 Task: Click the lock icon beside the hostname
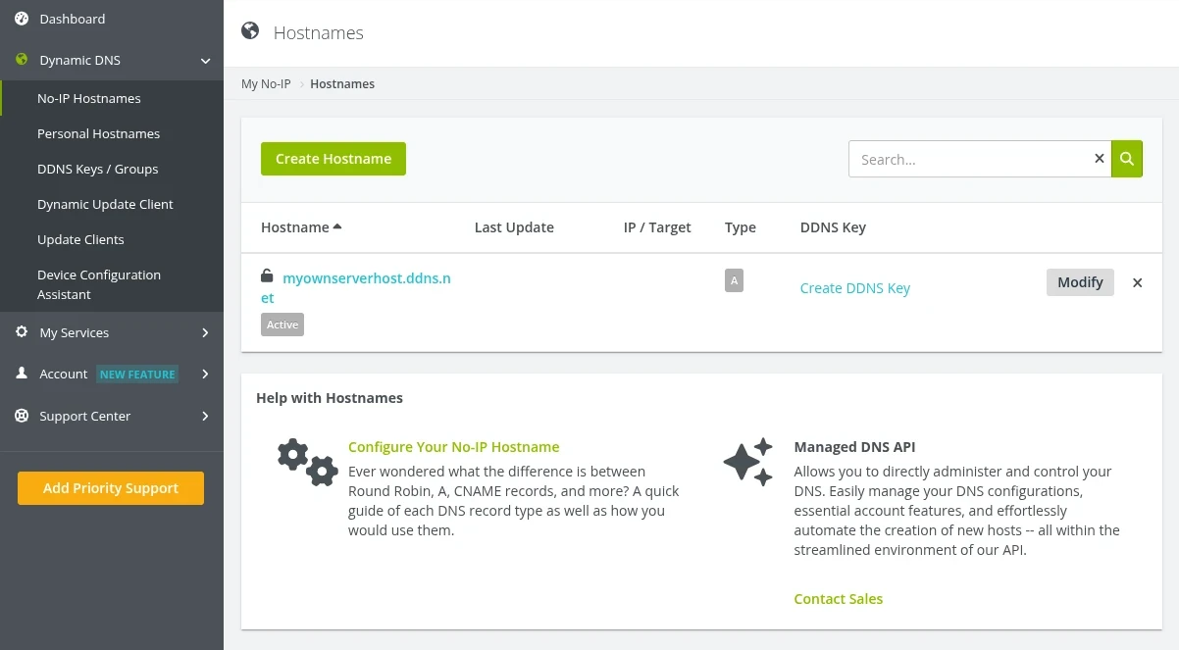(x=267, y=276)
